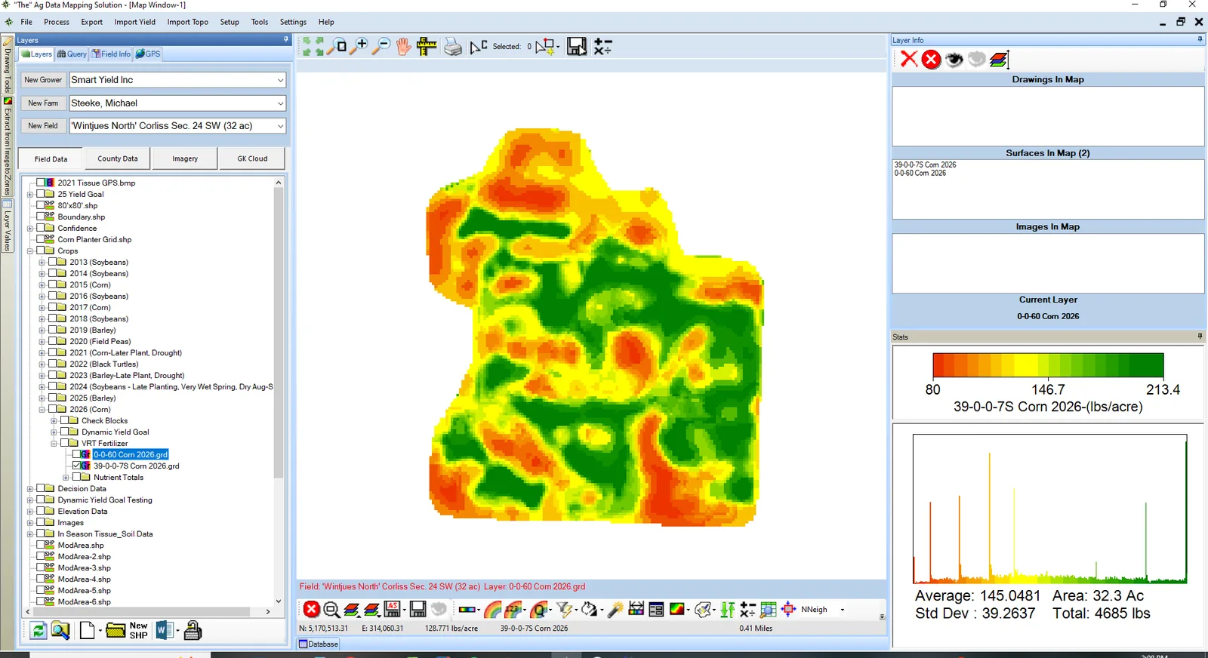Viewport: 1208px width, 658px height.
Task: Click the grid magnifier icon in bottom toolbar
Action: [768, 609]
